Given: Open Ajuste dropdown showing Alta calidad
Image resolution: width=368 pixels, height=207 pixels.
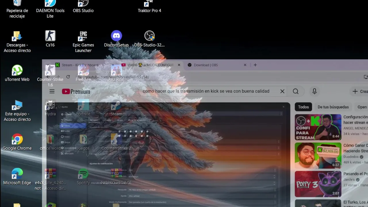Looking at the screenshot, I should pos(202,196).
